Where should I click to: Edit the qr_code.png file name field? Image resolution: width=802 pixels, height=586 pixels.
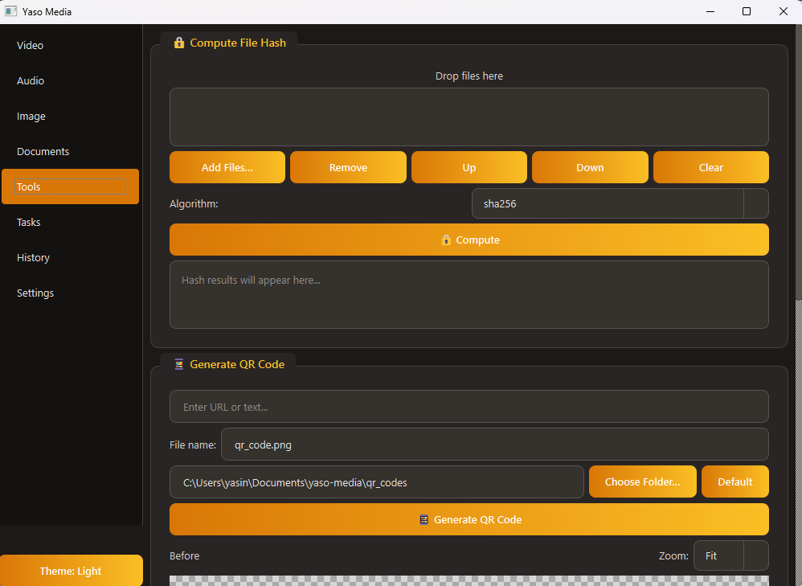pos(494,445)
